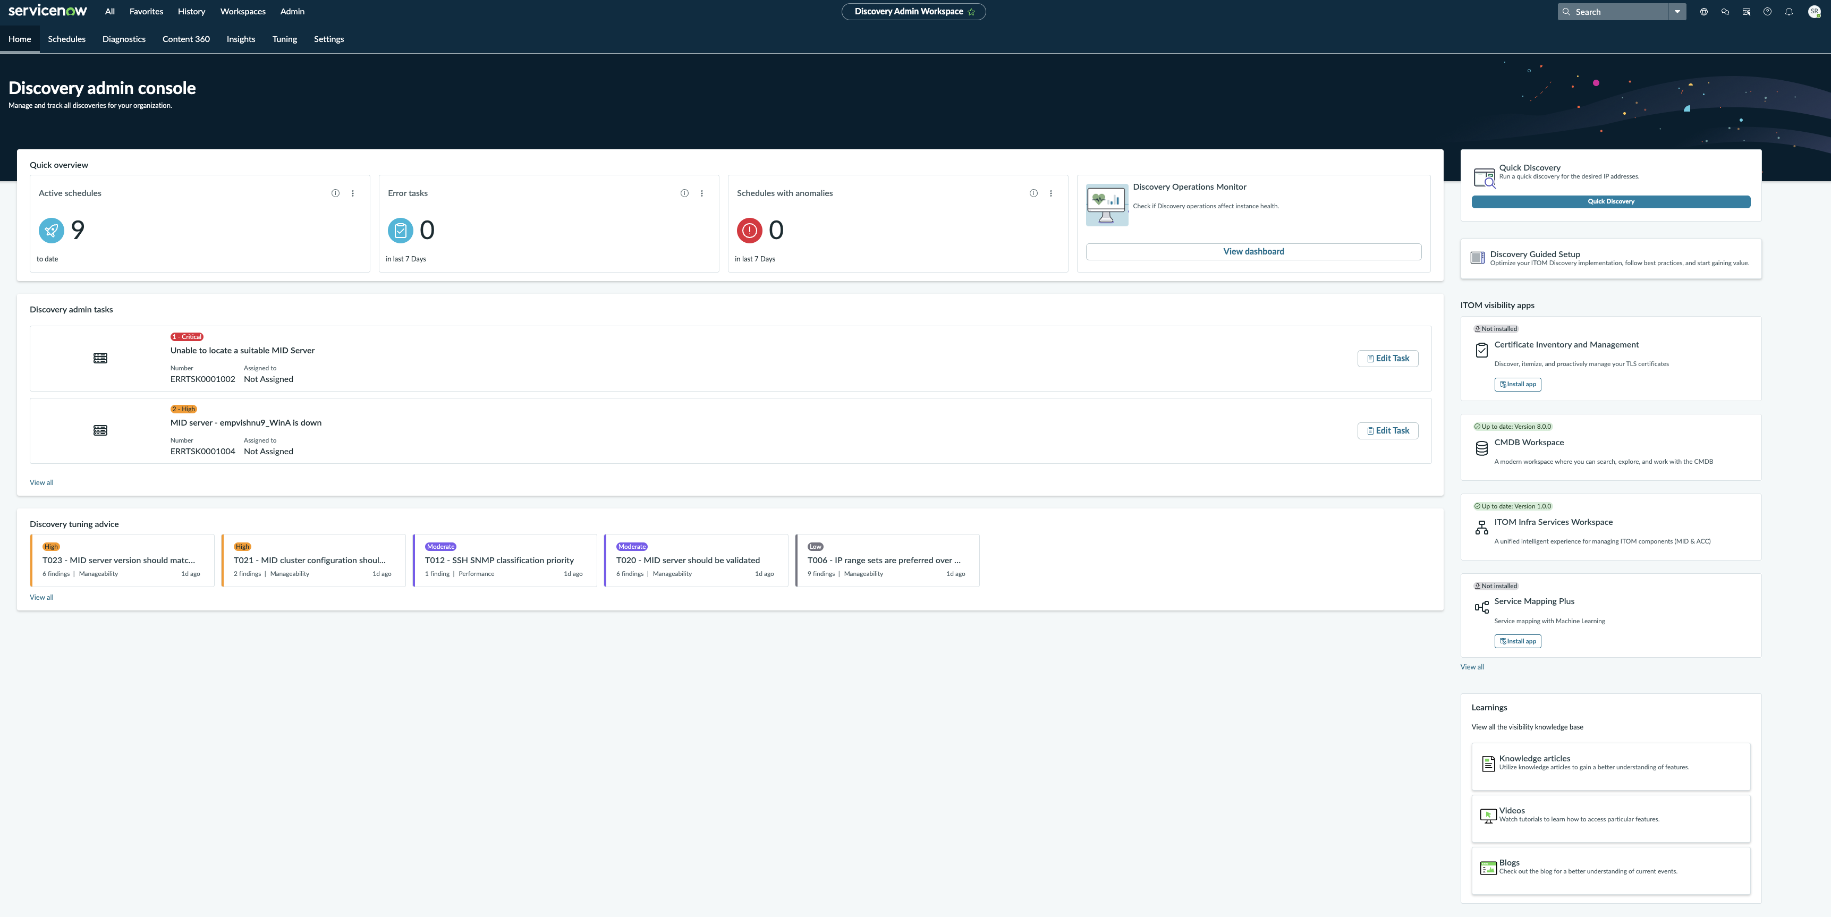The height and width of the screenshot is (917, 1831).
Task: Switch to the Schedules tab
Action: [x=67, y=39]
